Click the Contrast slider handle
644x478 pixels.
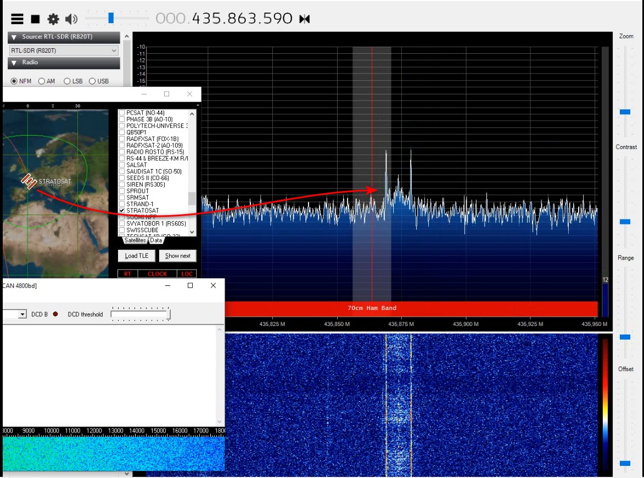pyautogui.click(x=625, y=222)
